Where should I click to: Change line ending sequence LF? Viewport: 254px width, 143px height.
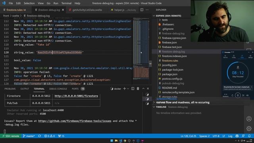coord(223,136)
